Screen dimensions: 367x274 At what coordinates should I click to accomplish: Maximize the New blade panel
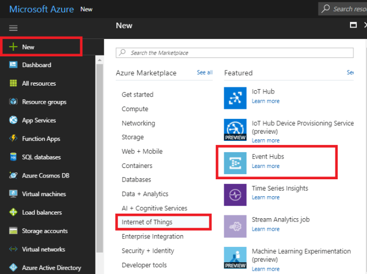click(x=353, y=25)
